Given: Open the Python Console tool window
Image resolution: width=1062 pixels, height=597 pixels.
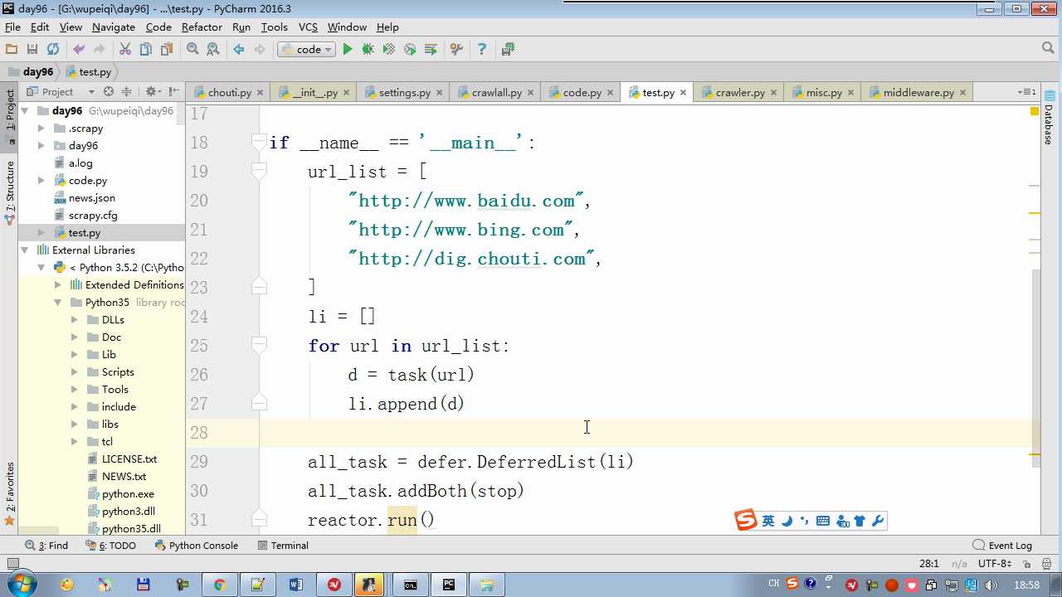Looking at the screenshot, I should [197, 546].
